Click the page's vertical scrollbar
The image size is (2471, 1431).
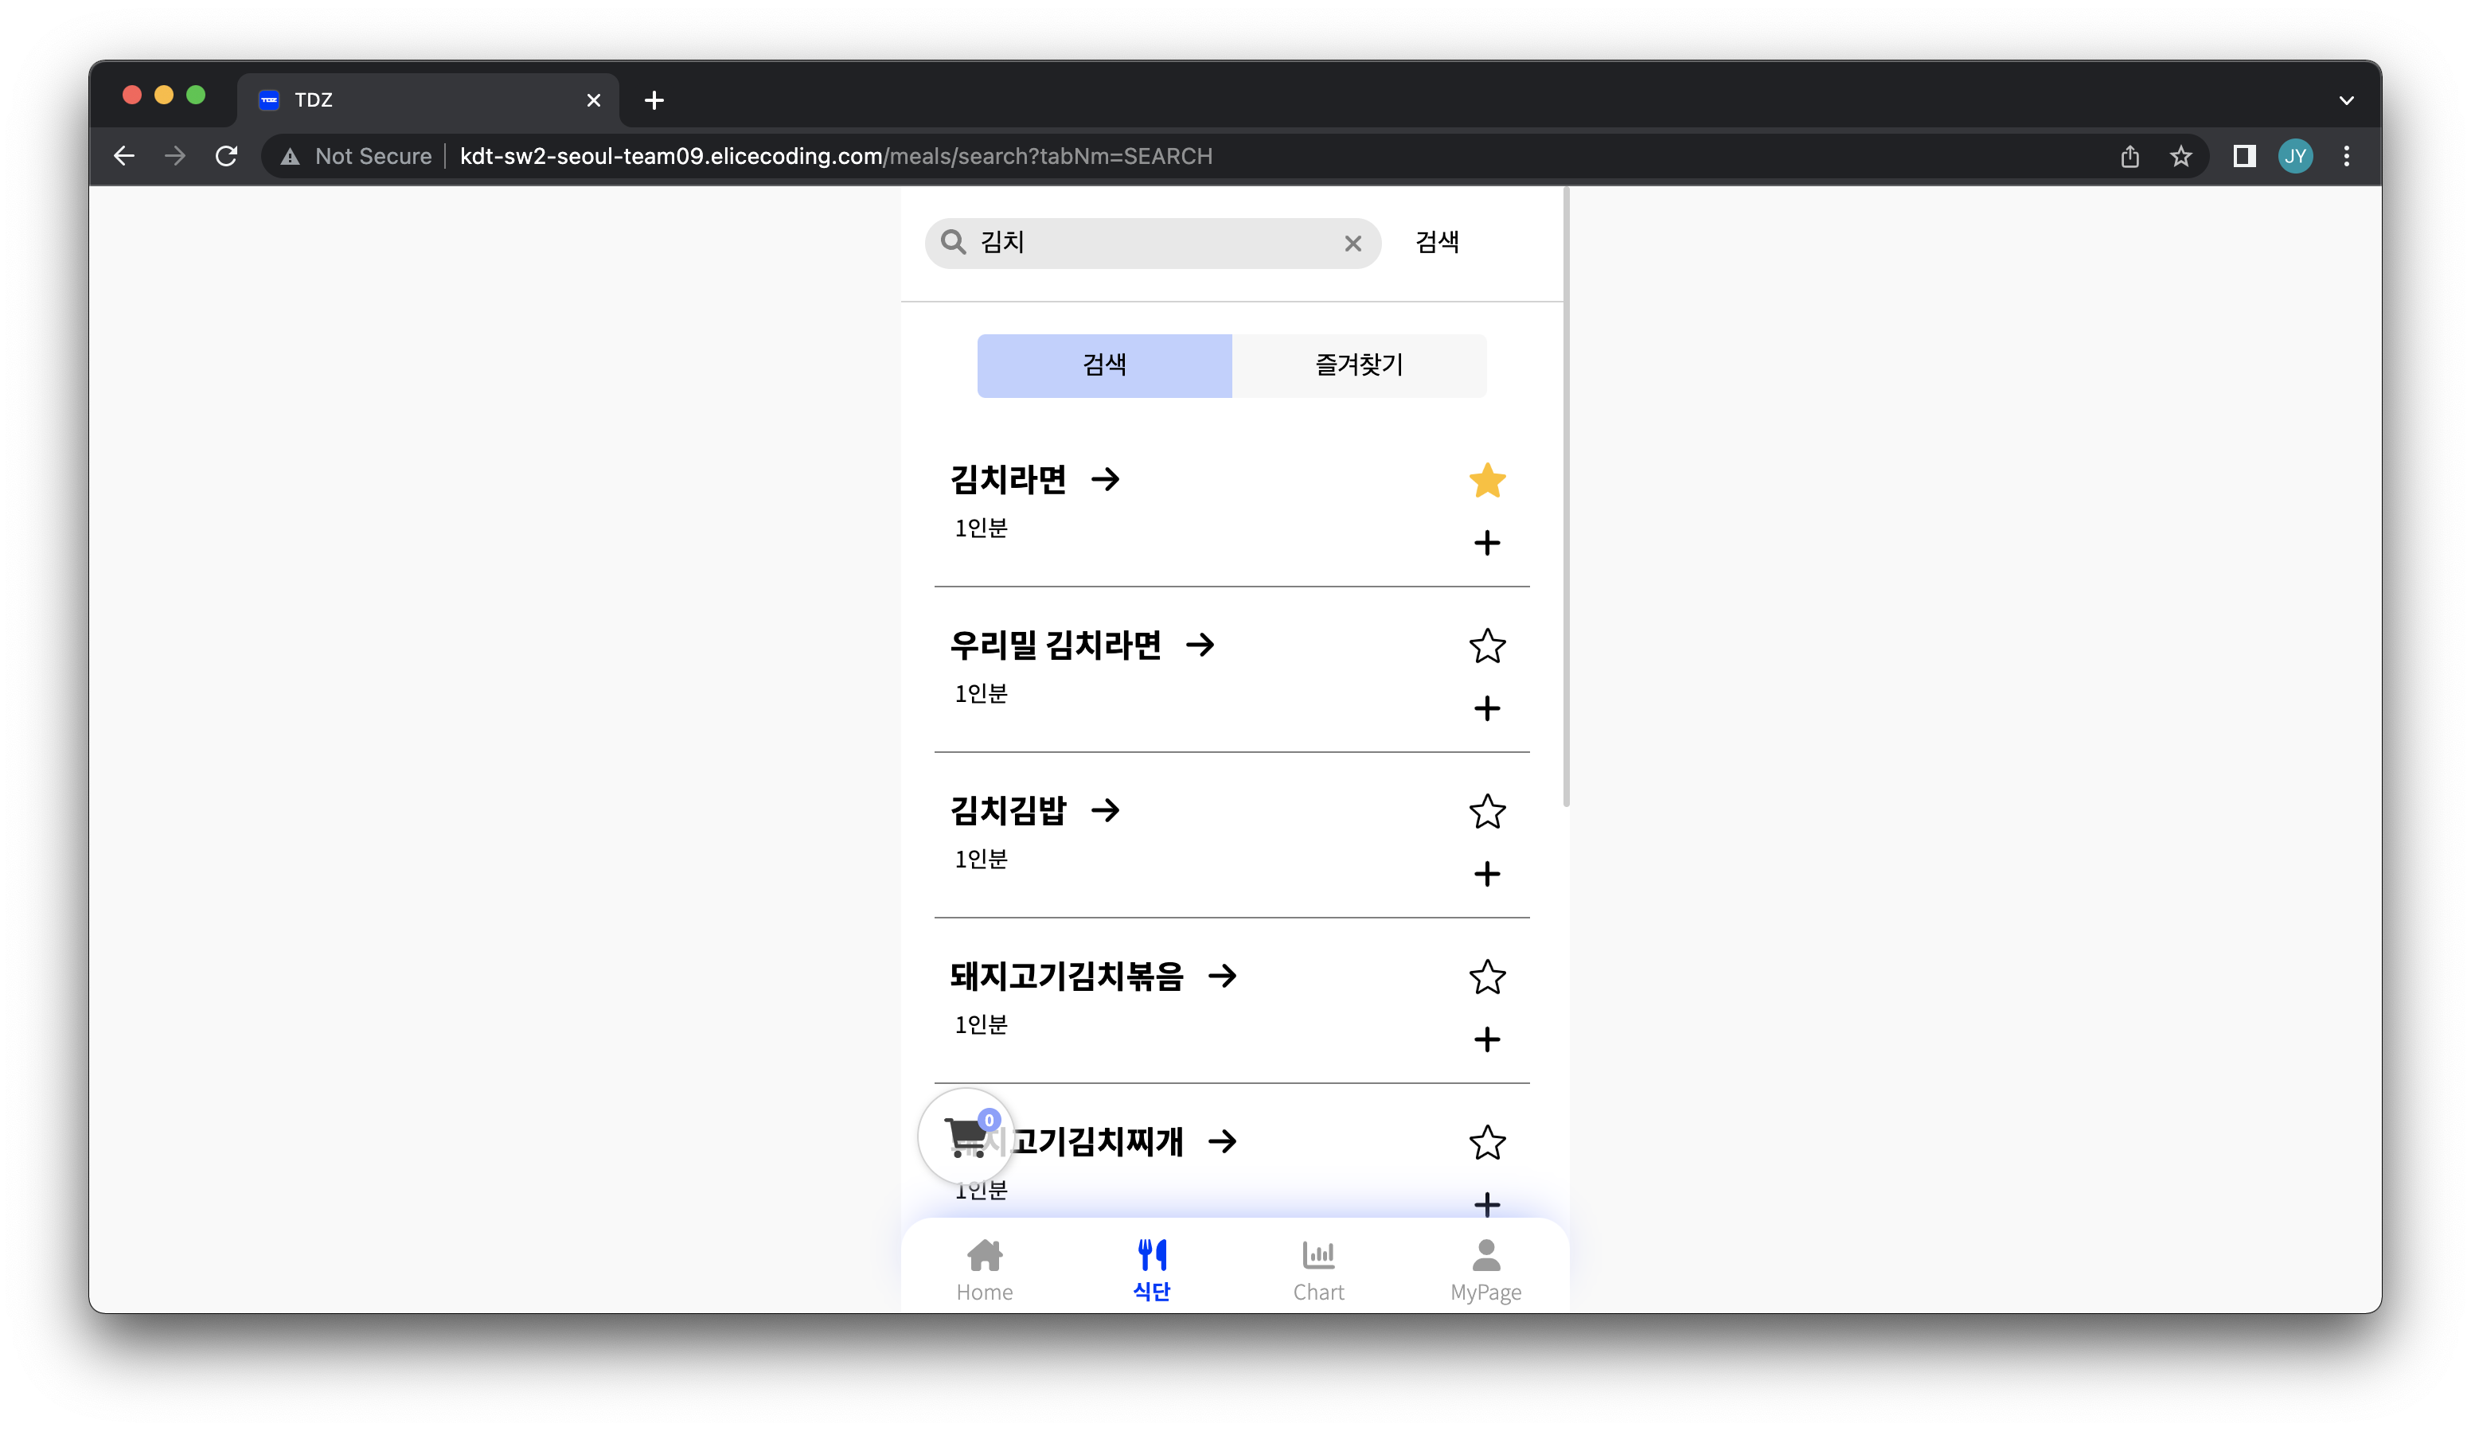click(1566, 498)
